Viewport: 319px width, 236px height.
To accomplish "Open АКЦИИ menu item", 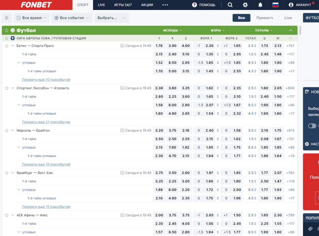I will point(147,5).
